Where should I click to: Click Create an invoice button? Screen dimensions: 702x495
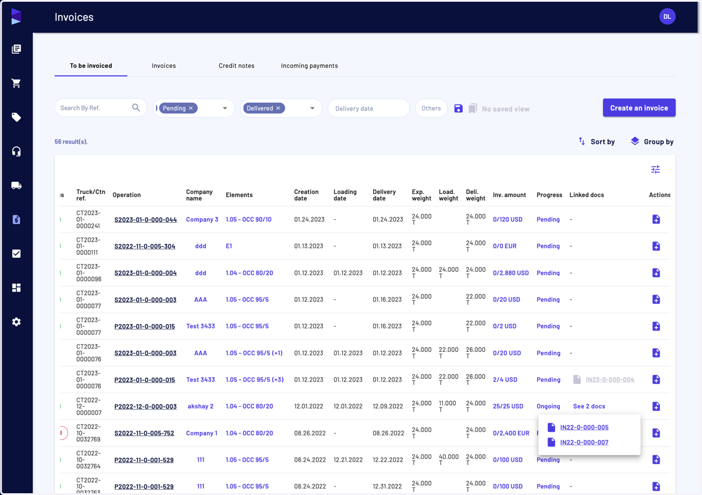(x=639, y=108)
